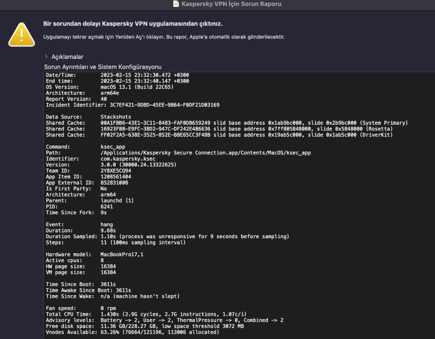Image resolution: width=435 pixels, height=339 pixels.
Task: Click the Event hang line
Action: (79, 225)
